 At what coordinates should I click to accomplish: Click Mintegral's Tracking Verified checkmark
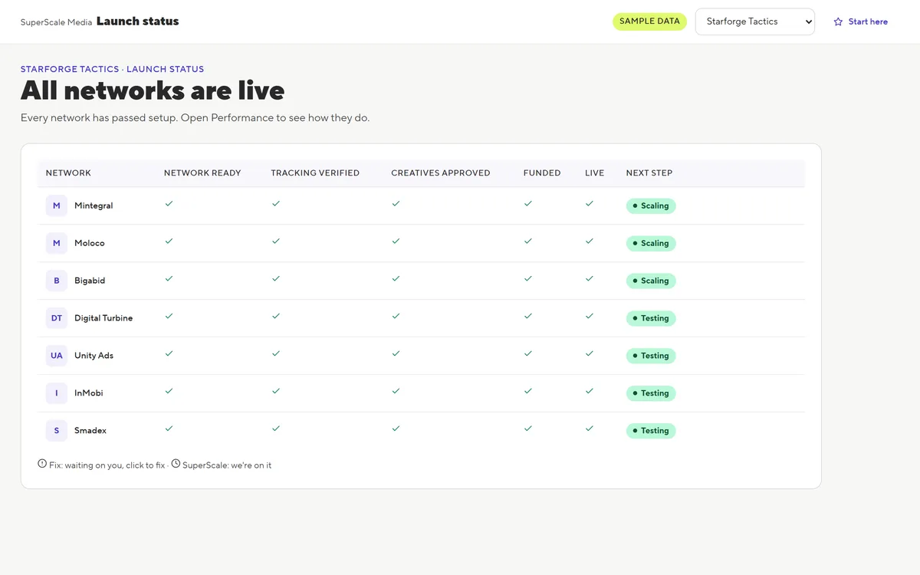pyautogui.click(x=276, y=204)
